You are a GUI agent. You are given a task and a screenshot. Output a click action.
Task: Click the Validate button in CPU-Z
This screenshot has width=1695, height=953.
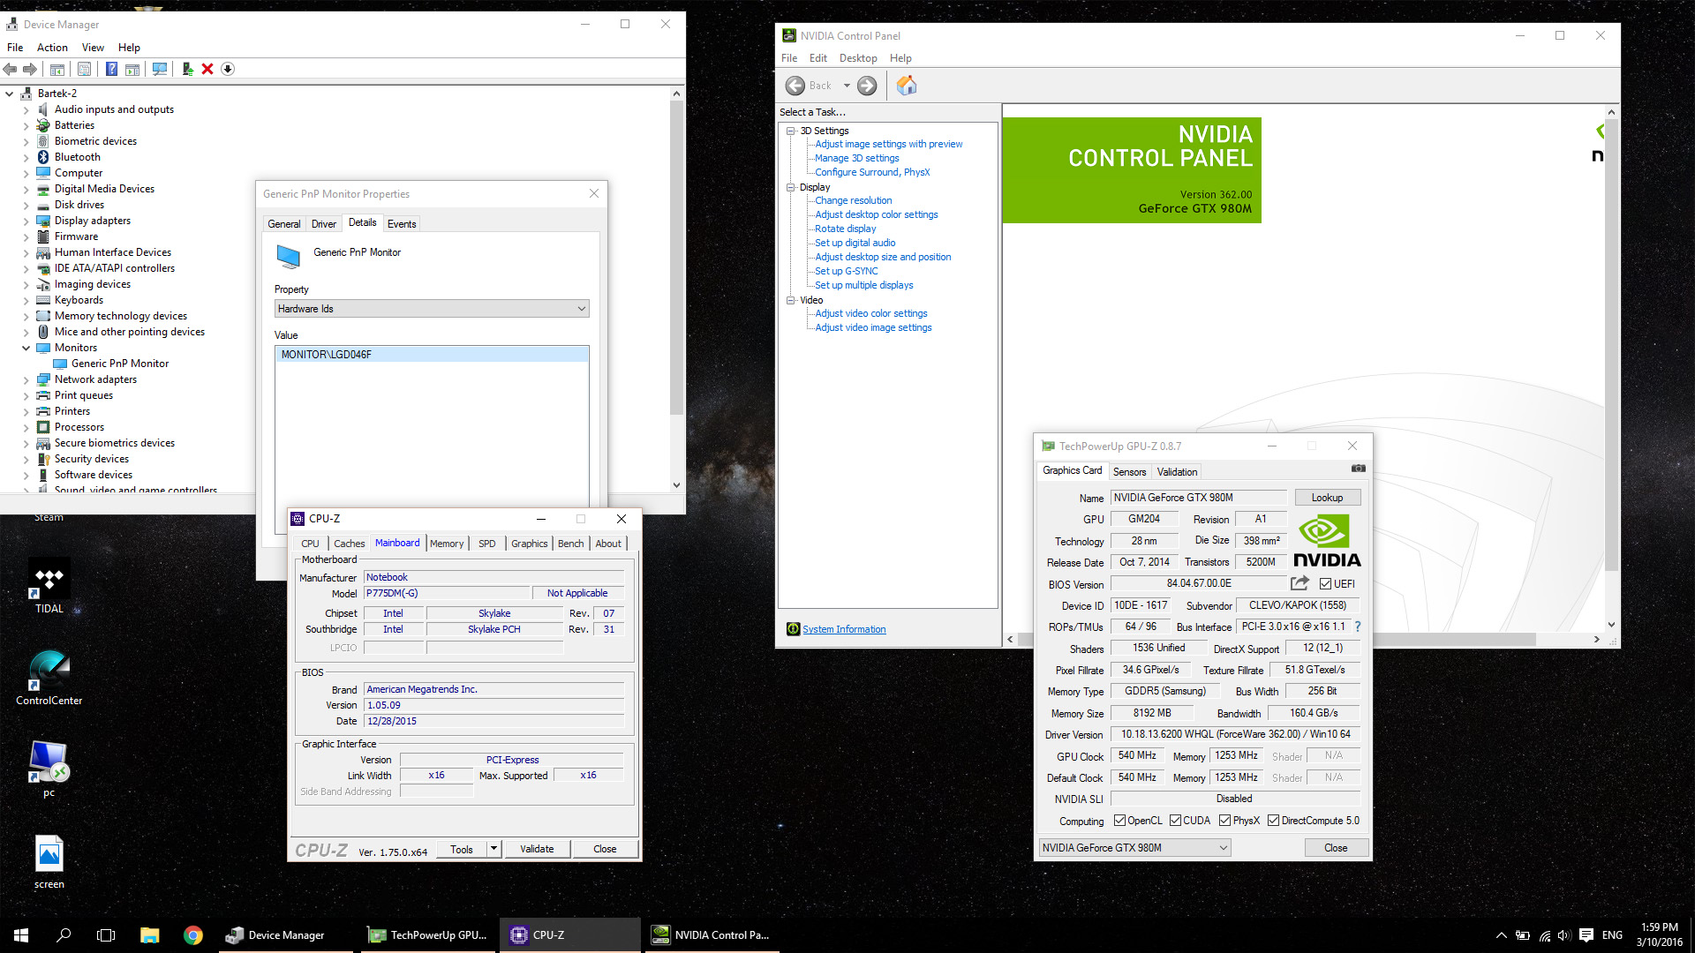click(x=537, y=849)
